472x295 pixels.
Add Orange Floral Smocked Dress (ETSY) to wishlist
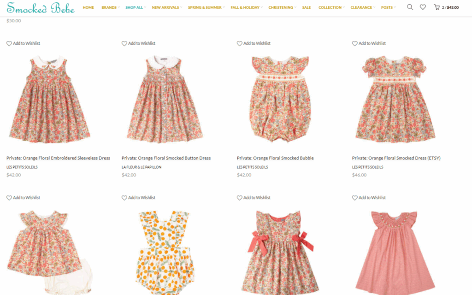point(369,43)
